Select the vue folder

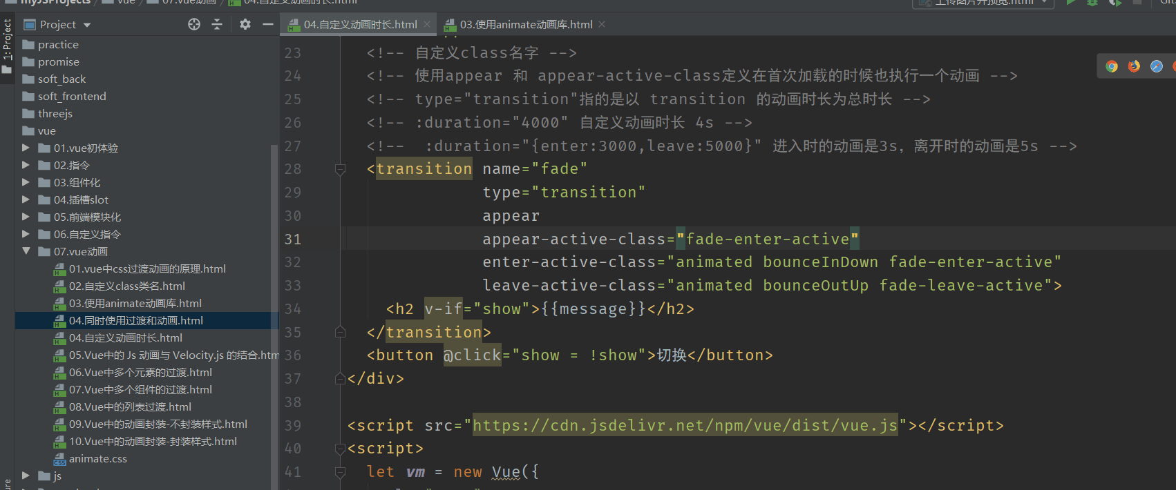tap(47, 130)
